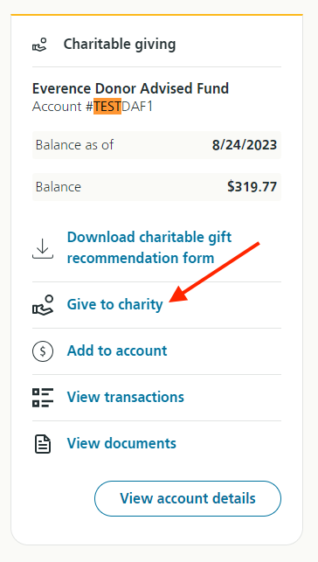
Task: Open the Add to account link
Action: click(117, 350)
